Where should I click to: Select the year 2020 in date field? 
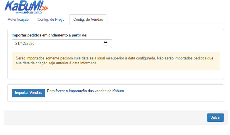pos(30,43)
